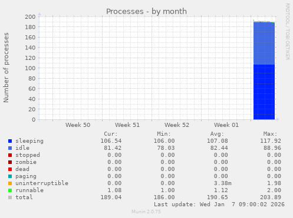Click uninterruptible maximum value 1.98
Screen dimensions: 293x218
coord(274,183)
